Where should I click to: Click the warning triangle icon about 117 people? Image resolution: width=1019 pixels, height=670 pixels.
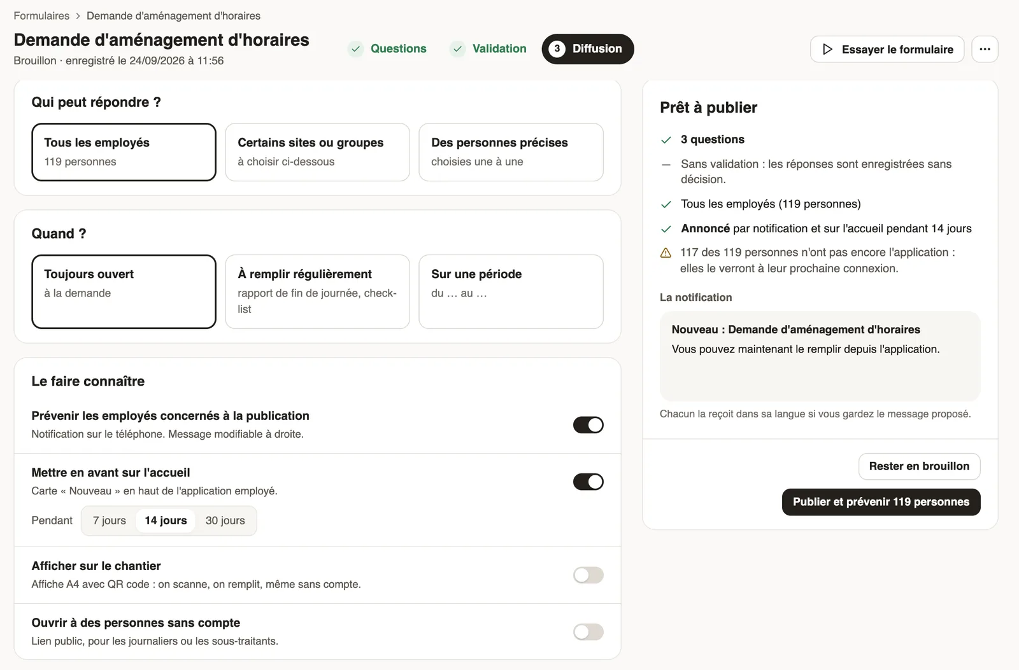tap(666, 253)
